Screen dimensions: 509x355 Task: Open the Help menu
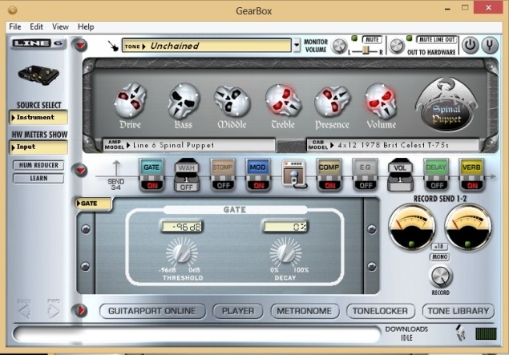click(86, 26)
